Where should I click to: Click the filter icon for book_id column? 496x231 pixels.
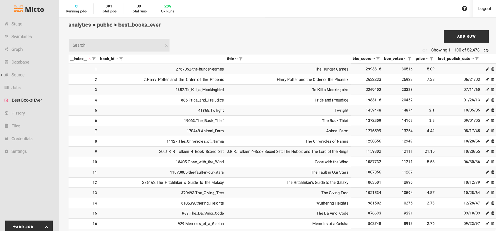point(121,59)
